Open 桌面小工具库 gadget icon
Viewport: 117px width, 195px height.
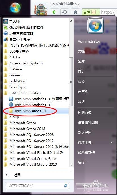(x=6, y=39)
